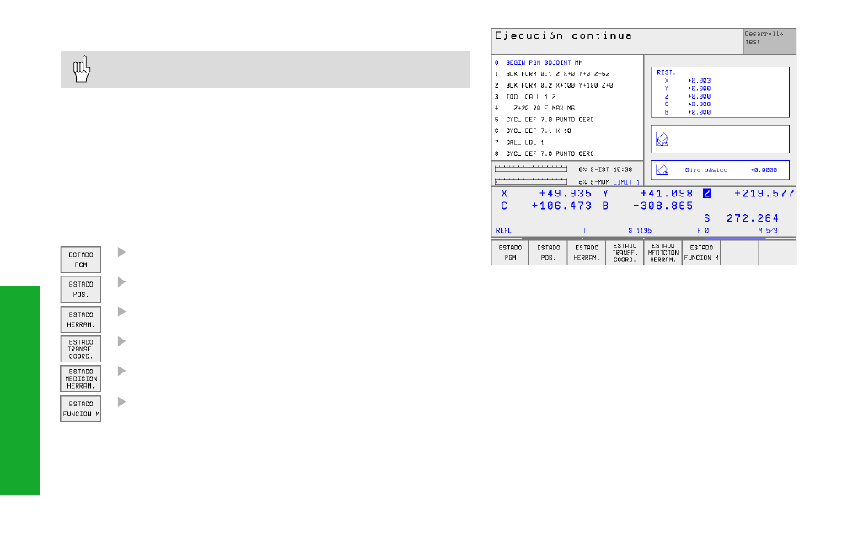Click the REST. X value +0.003
The image size is (853, 552).
[x=700, y=81]
